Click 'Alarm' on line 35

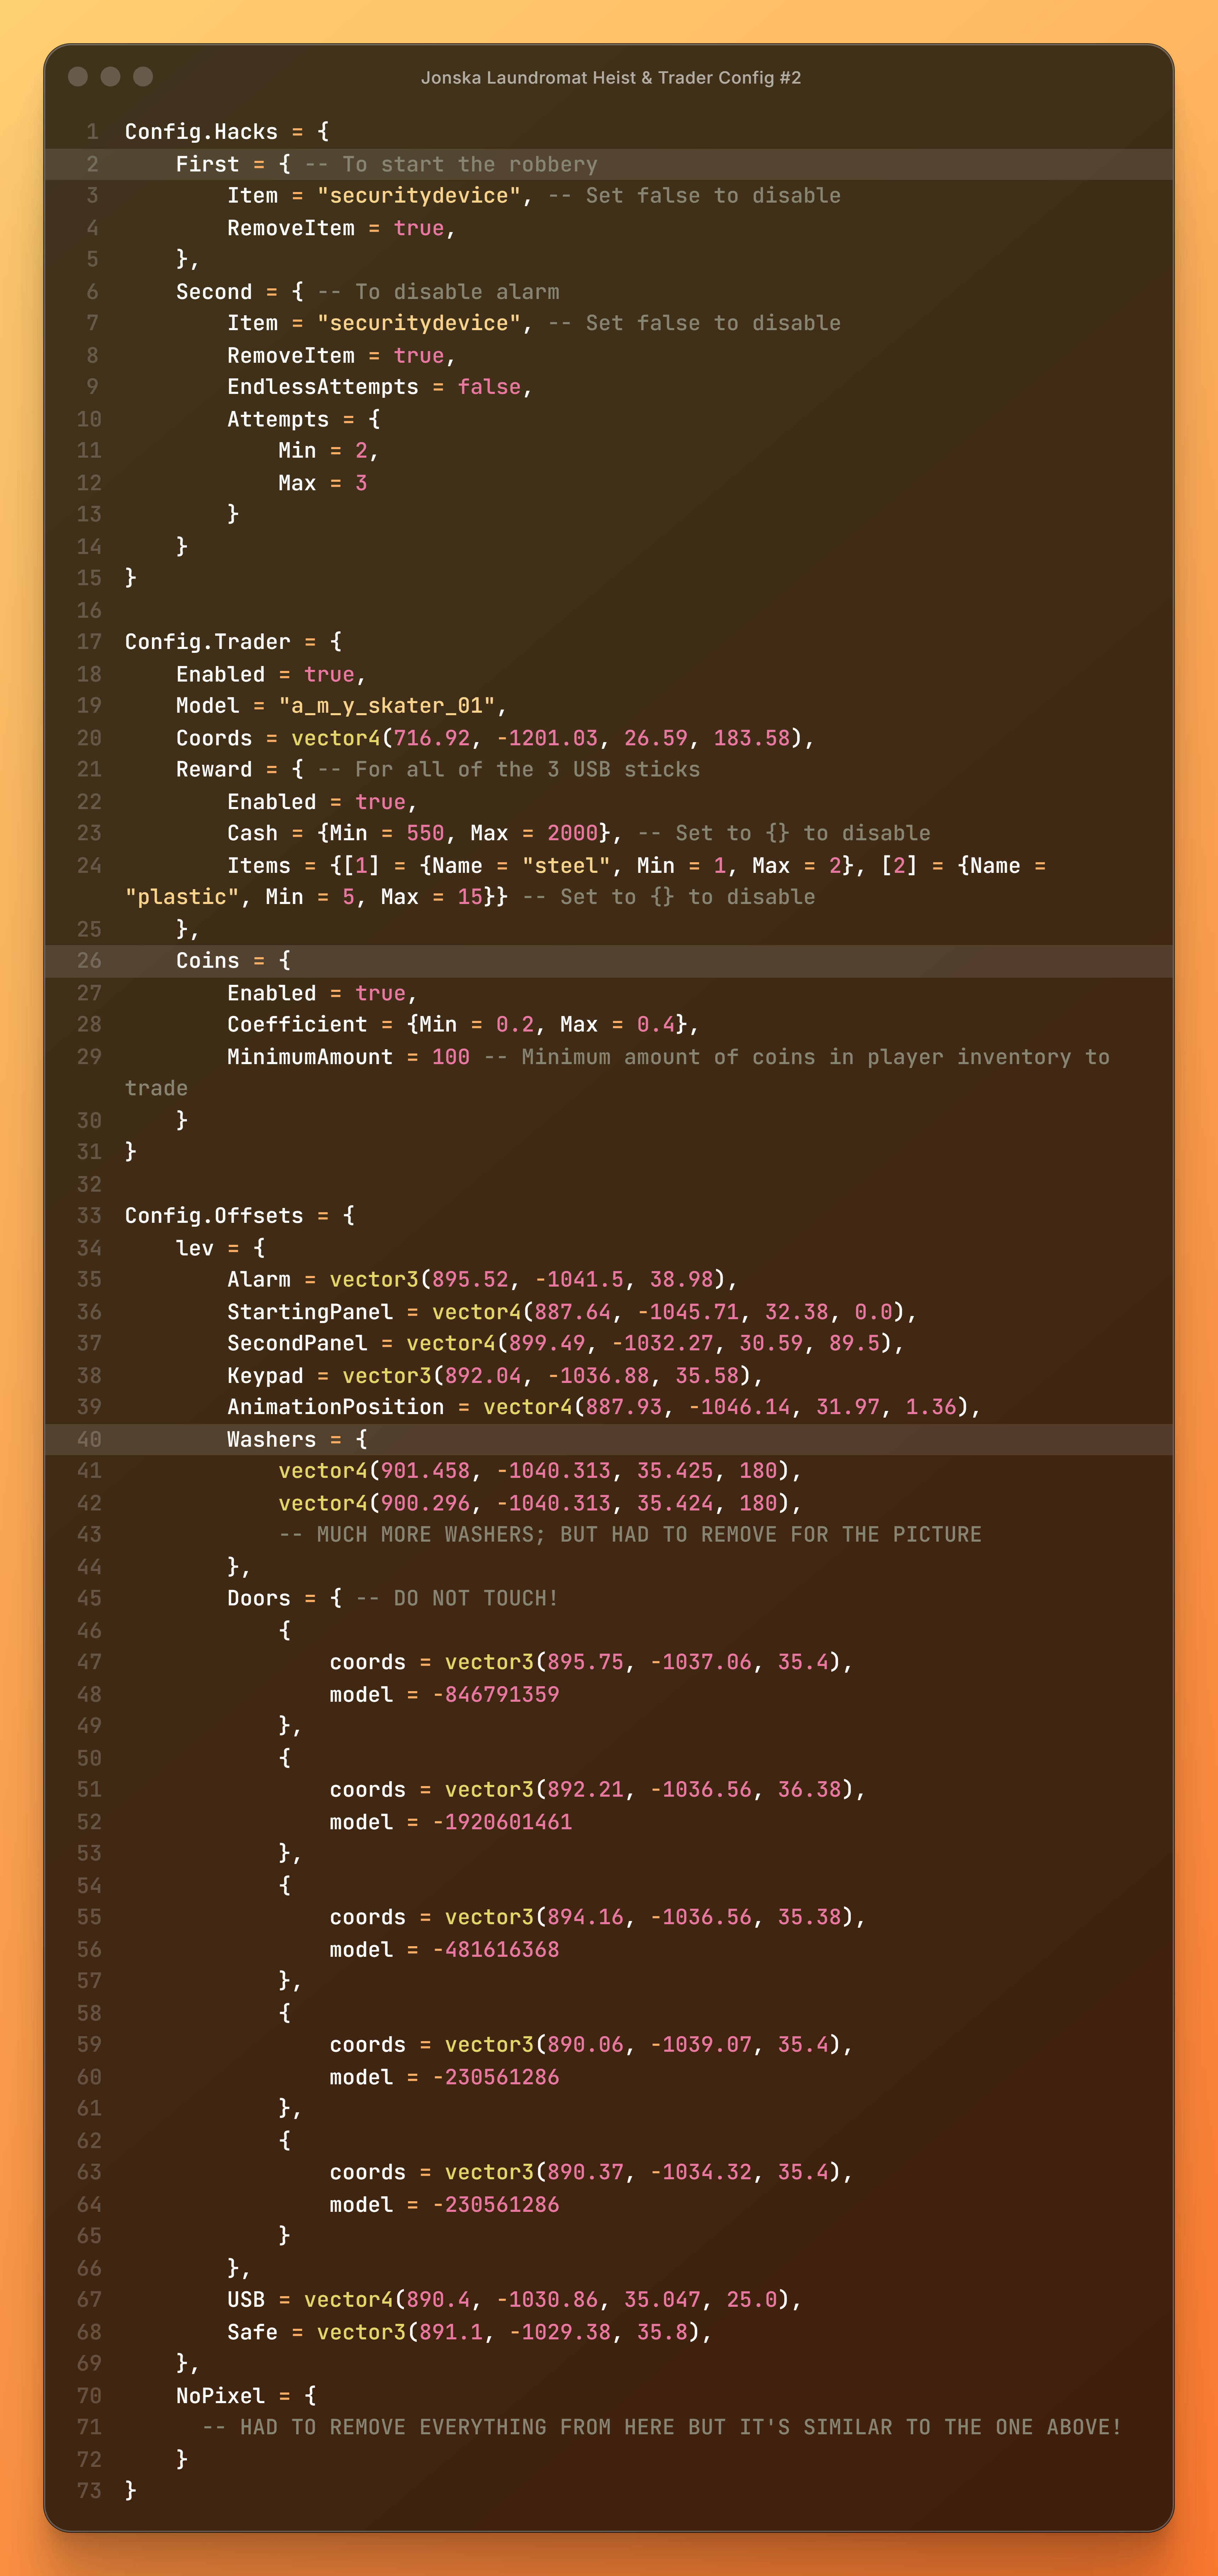[x=259, y=1280]
